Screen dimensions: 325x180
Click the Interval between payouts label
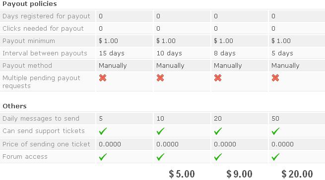click(x=45, y=53)
